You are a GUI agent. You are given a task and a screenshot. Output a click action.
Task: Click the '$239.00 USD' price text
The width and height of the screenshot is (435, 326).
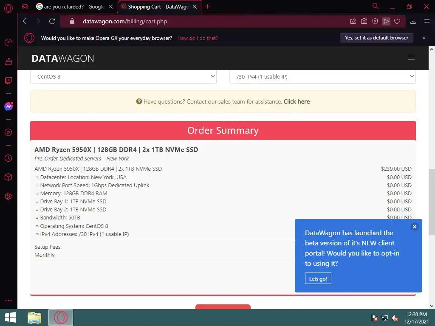point(396,169)
